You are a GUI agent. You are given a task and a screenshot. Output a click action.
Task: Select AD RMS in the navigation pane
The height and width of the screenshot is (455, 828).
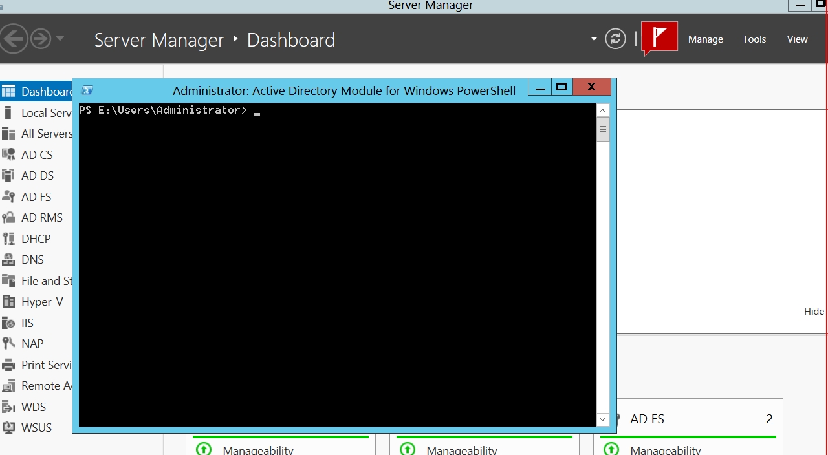pos(42,217)
